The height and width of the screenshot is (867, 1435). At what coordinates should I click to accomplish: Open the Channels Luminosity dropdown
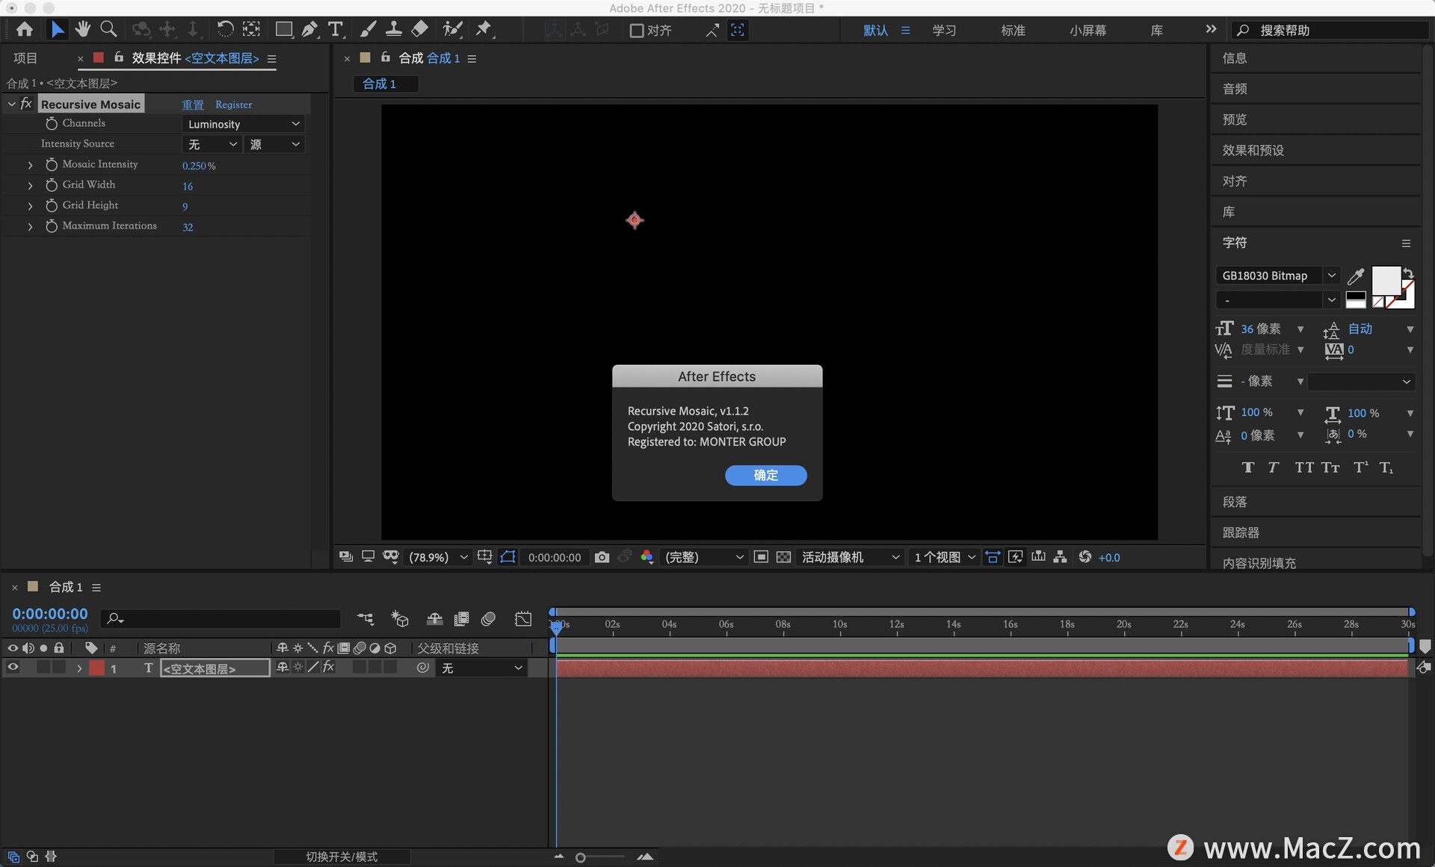[x=244, y=124]
